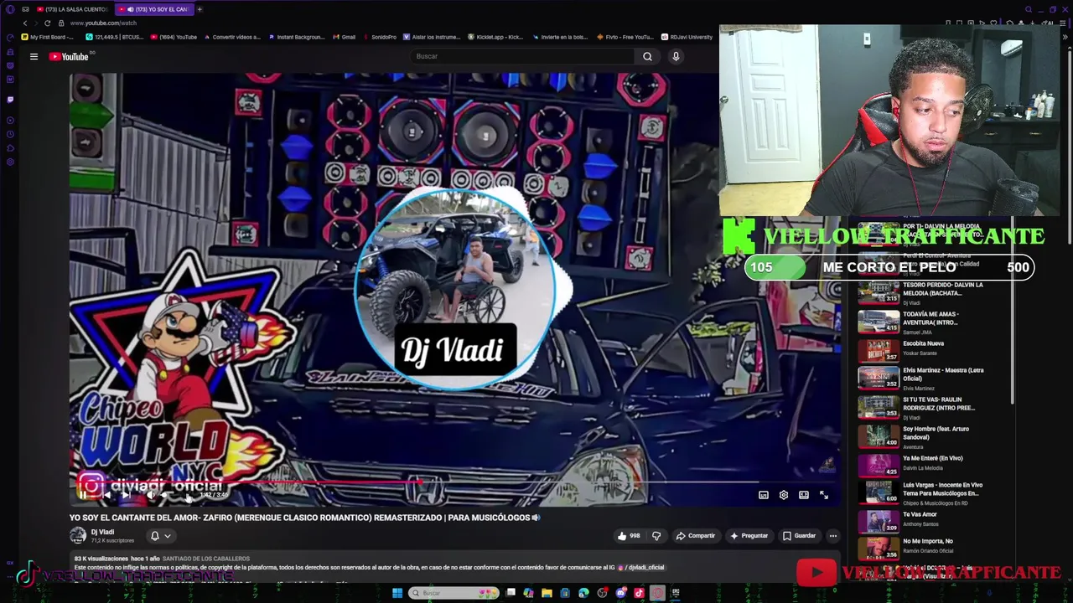Open Luis Vargas Inocente En Vivo video
1073x603 pixels.
pyautogui.click(x=920, y=492)
